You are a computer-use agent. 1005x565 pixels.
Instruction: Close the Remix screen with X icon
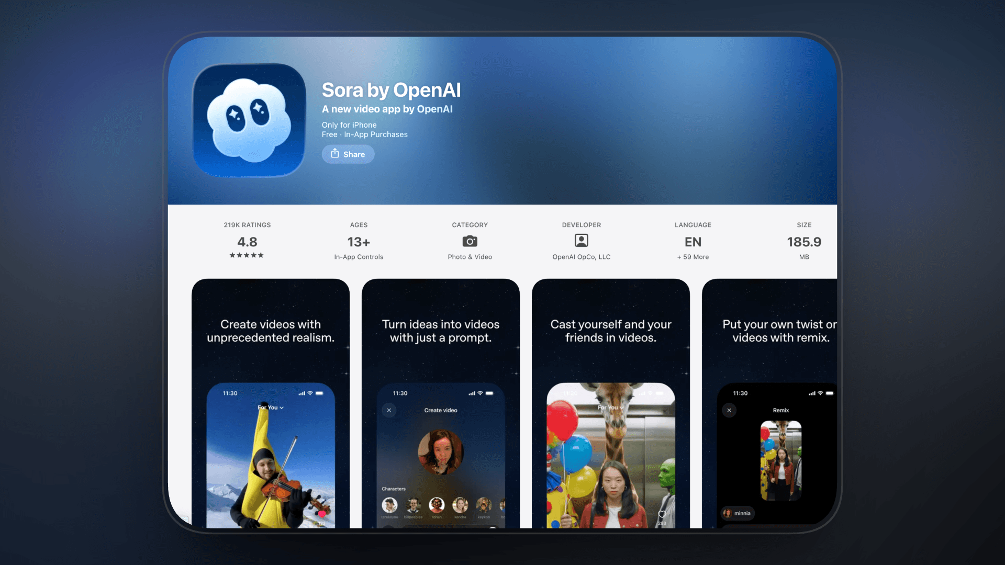tap(729, 410)
